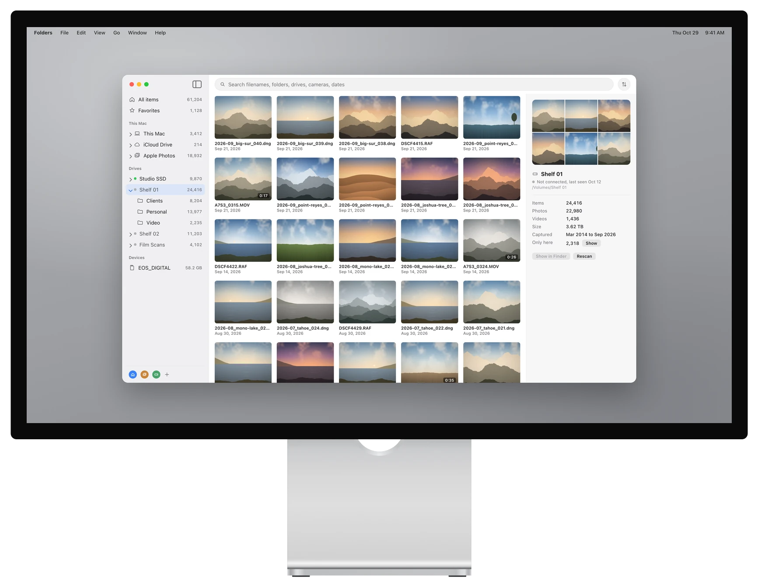Open the Clients folder

click(165, 201)
